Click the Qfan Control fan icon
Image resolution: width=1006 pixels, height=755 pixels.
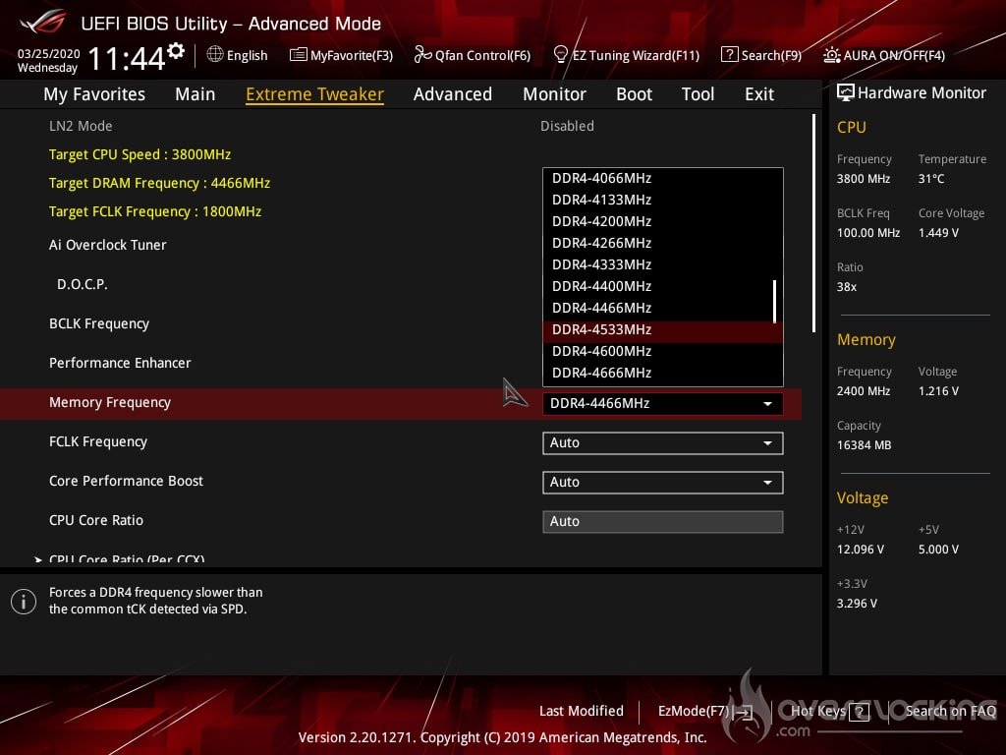[422, 55]
